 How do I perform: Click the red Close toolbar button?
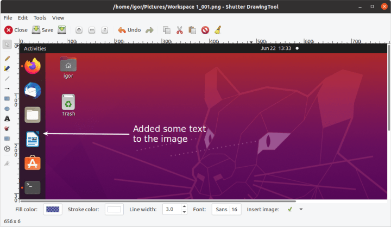pos(16,30)
